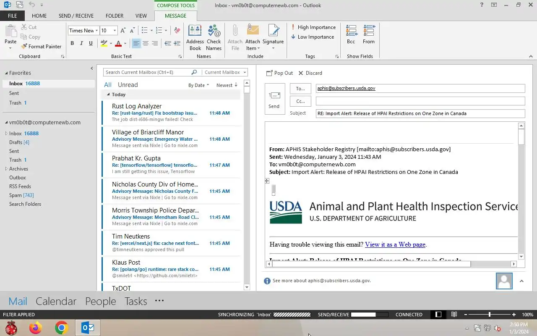Increase paragraph indent
Viewport: 537px width, 336px height.
click(177, 43)
